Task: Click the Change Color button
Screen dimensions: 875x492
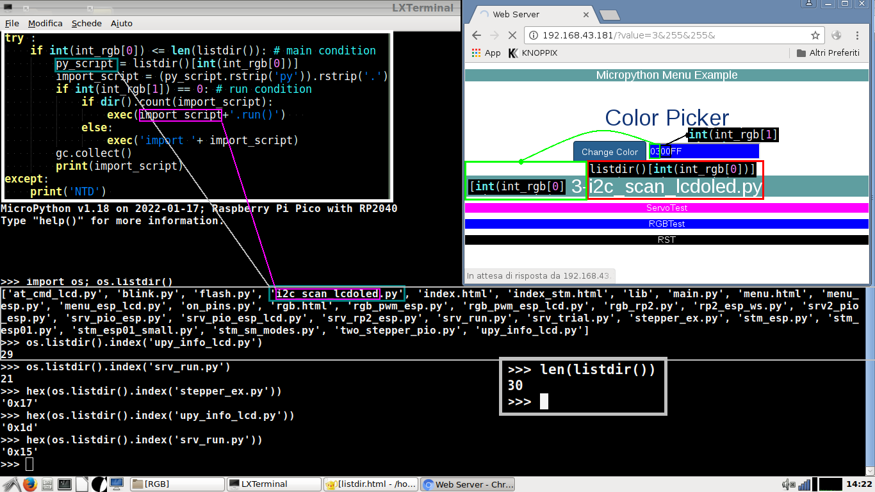Action: 610,152
